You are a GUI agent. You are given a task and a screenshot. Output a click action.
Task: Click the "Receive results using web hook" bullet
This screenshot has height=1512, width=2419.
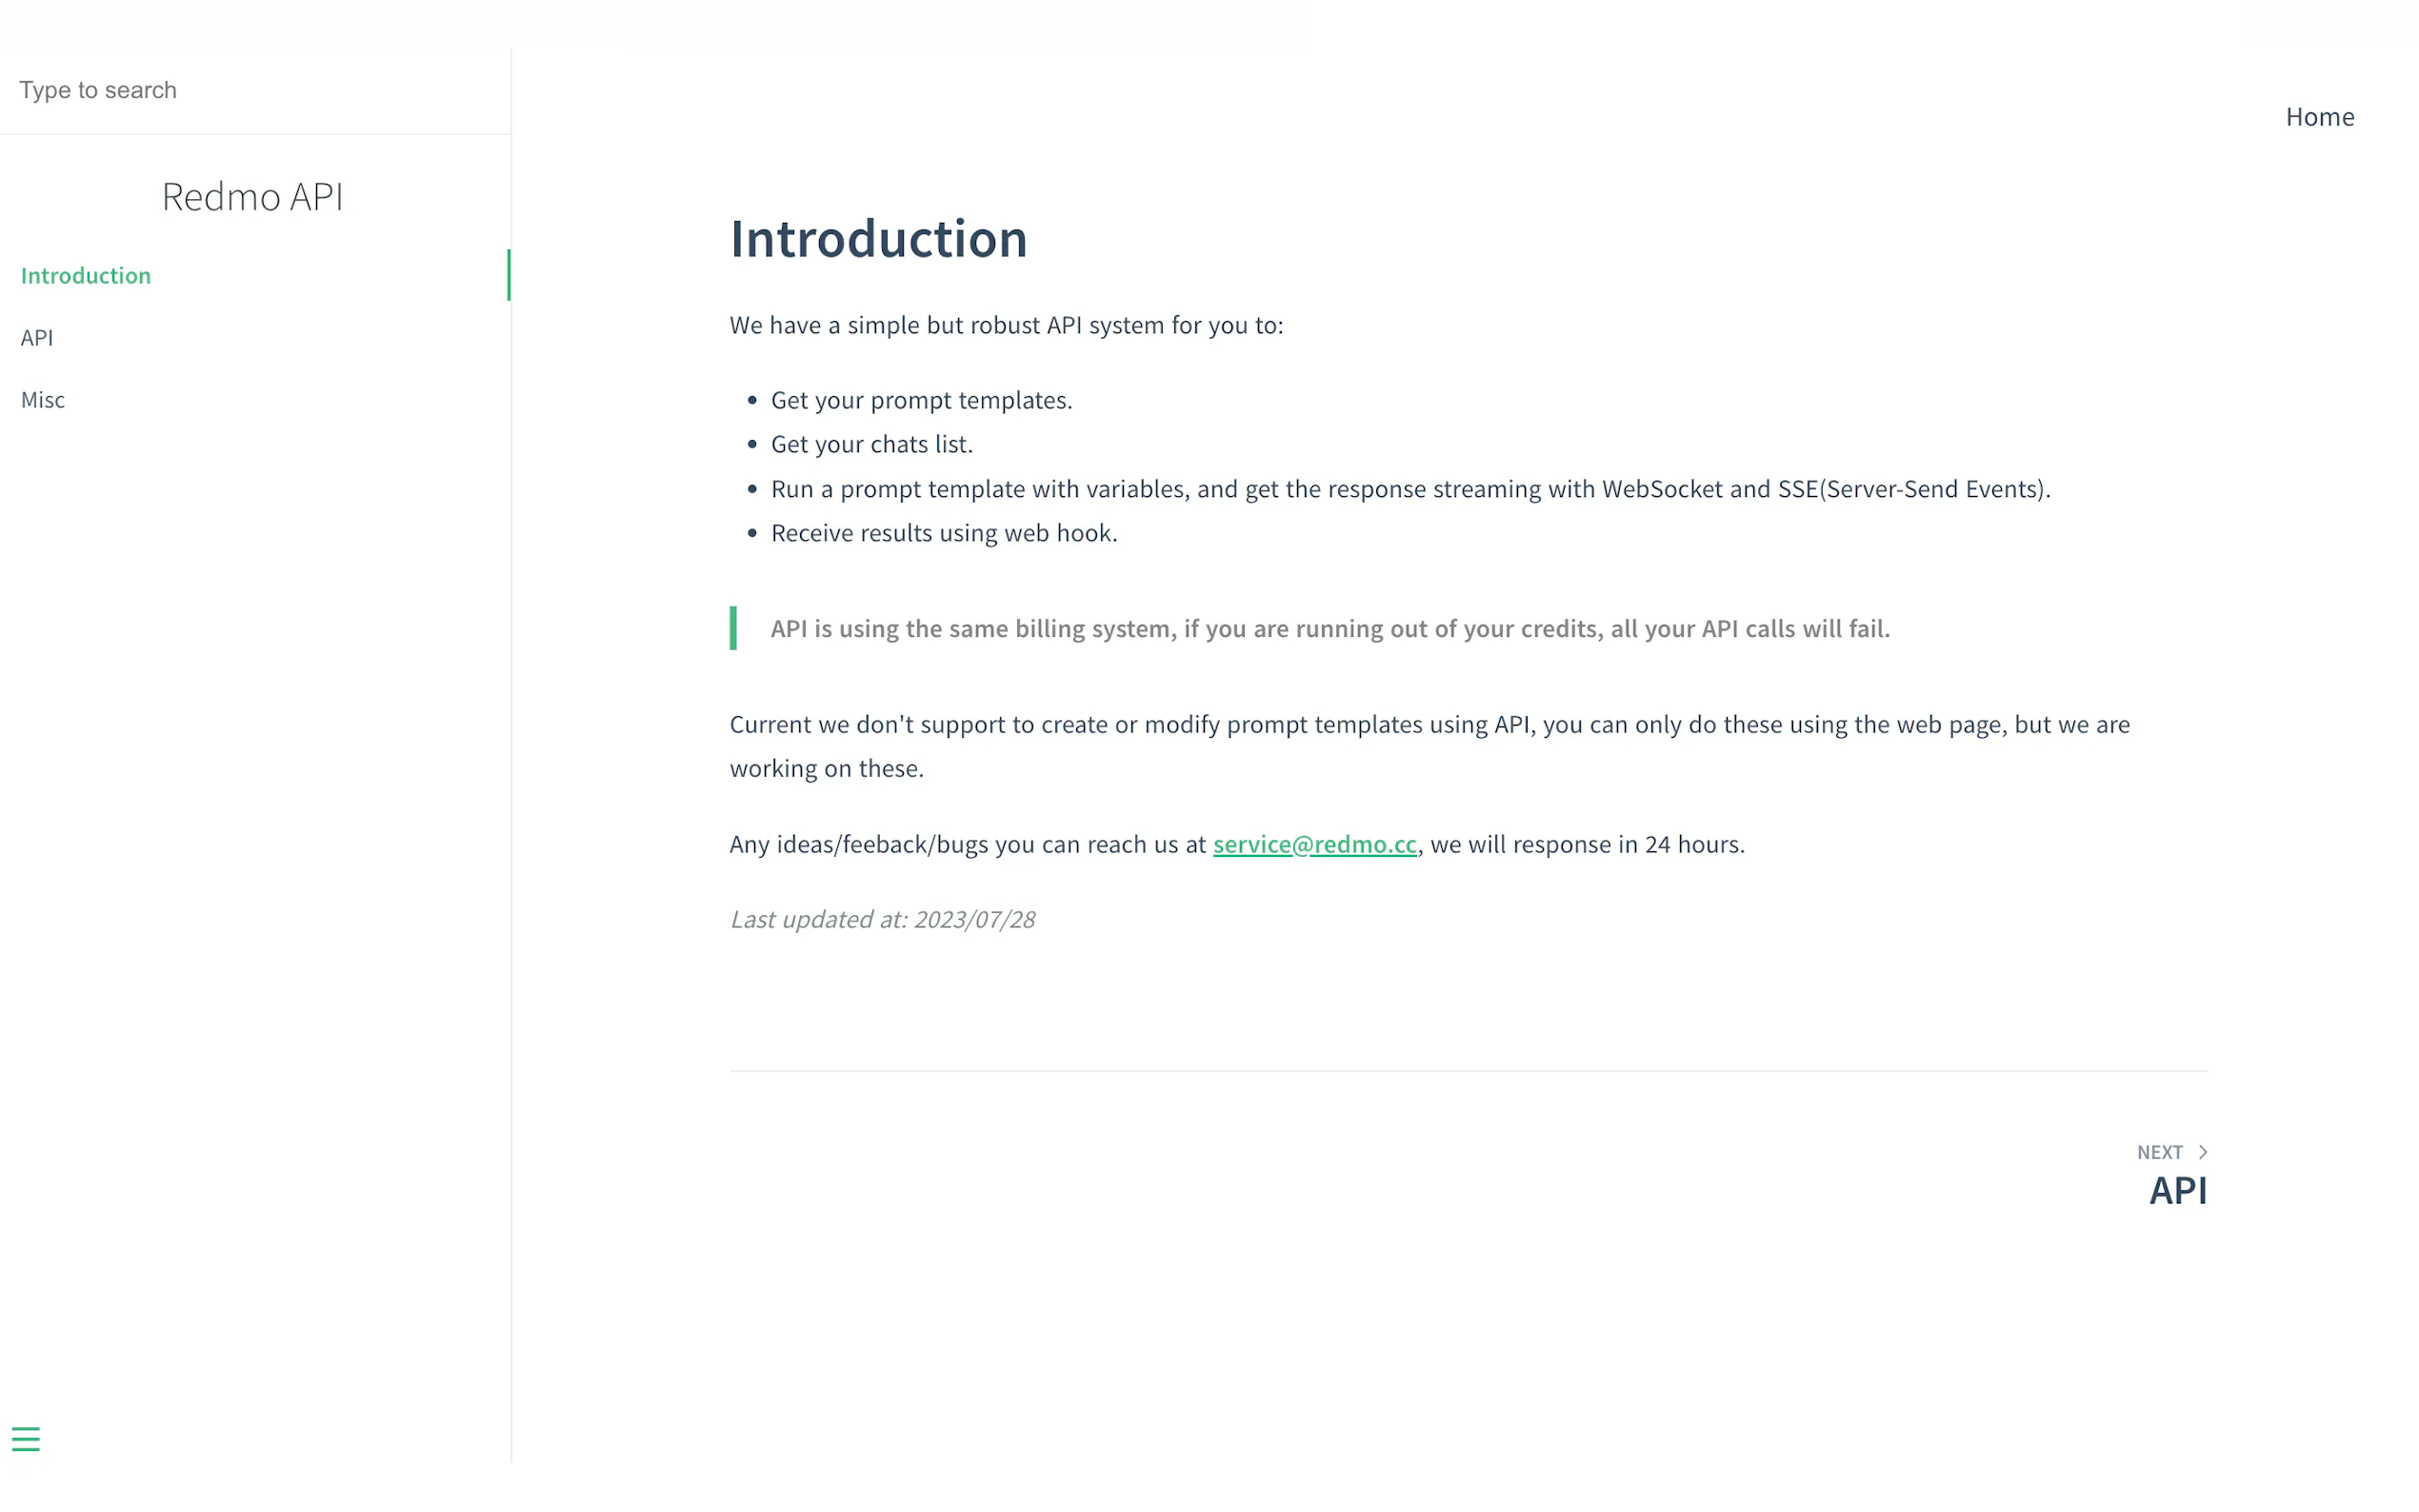(944, 533)
